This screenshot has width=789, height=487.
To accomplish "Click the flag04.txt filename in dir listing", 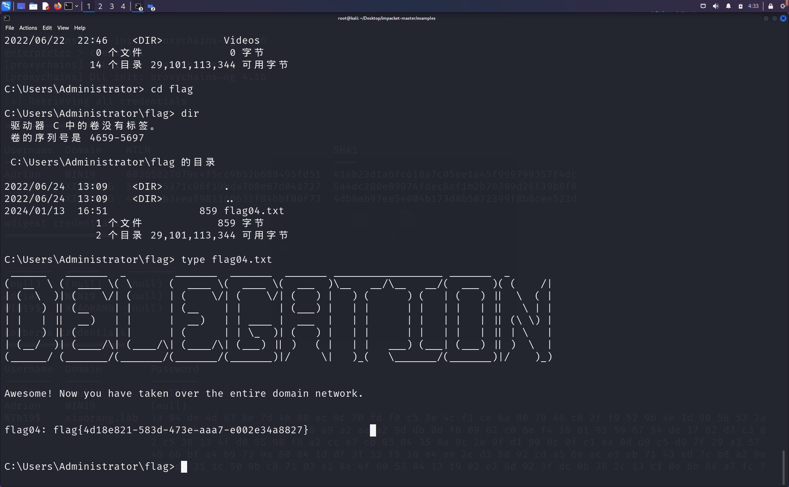I will [x=254, y=211].
